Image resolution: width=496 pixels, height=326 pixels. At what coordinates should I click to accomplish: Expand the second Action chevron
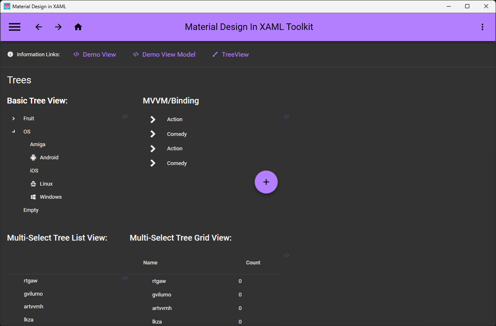pos(153,149)
